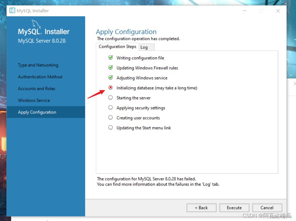This screenshot has height=221, width=296.
Task: Click the empty status circle for Applying security settings
Action: (111, 108)
